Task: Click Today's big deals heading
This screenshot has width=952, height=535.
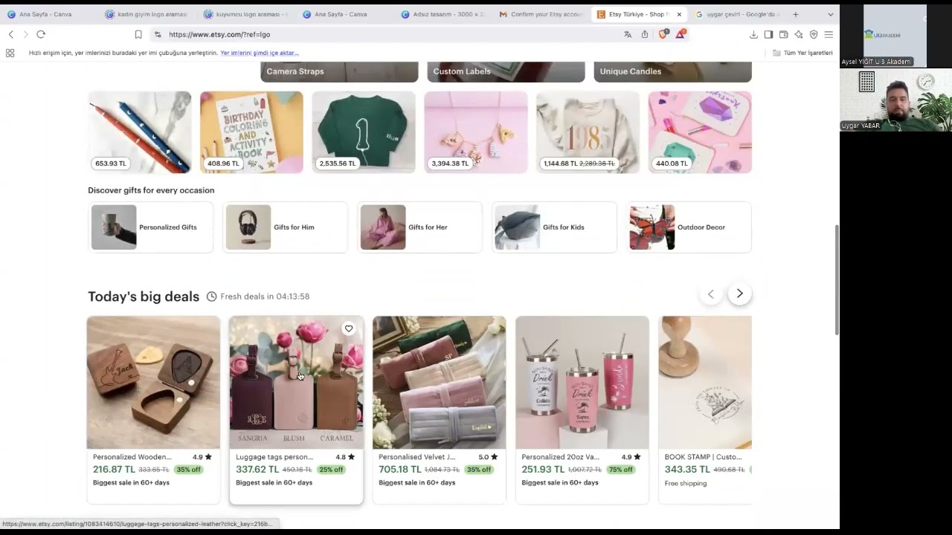Action: [144, 296]
